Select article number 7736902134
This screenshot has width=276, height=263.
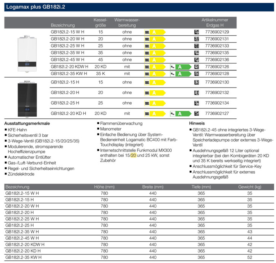217,103
